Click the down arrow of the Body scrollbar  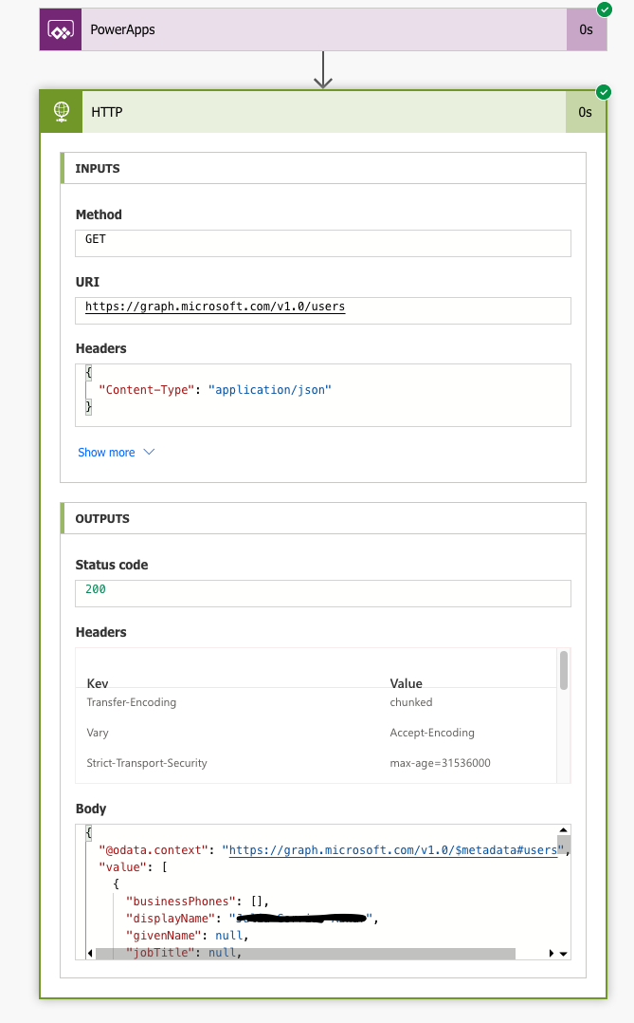click(562, 952)
